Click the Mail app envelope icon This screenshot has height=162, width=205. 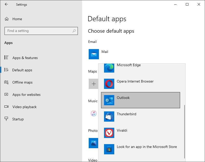tap(94, 54)
